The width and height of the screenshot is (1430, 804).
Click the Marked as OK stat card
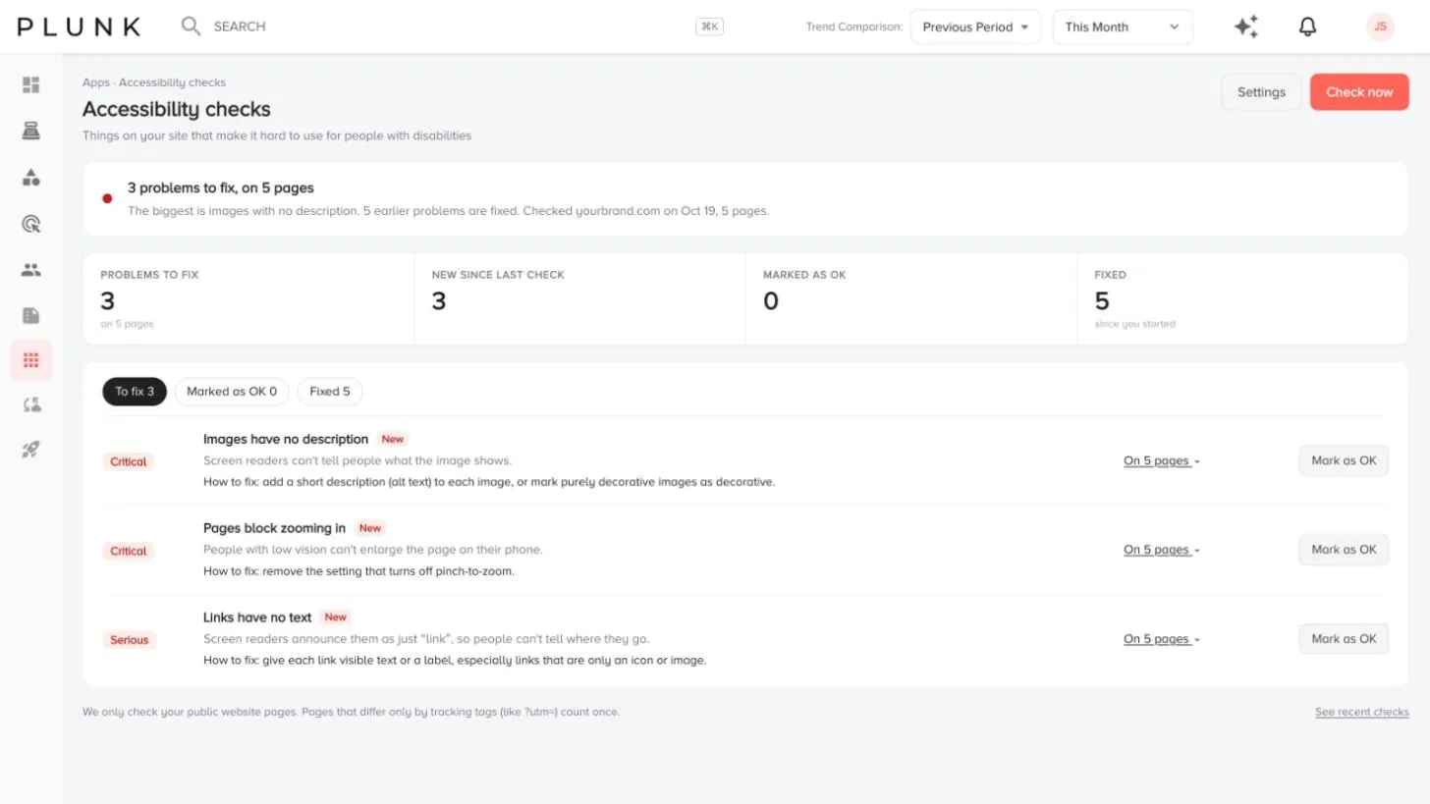(910, 299)
